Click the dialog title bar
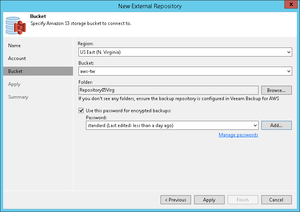Screen dimensions: 300x212 click(150, 6)
